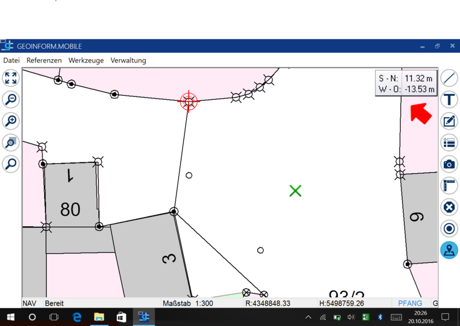Open Microsoft Edge from the taskbar
Viewport: 460px width, 326px height.
click(77, 317)
